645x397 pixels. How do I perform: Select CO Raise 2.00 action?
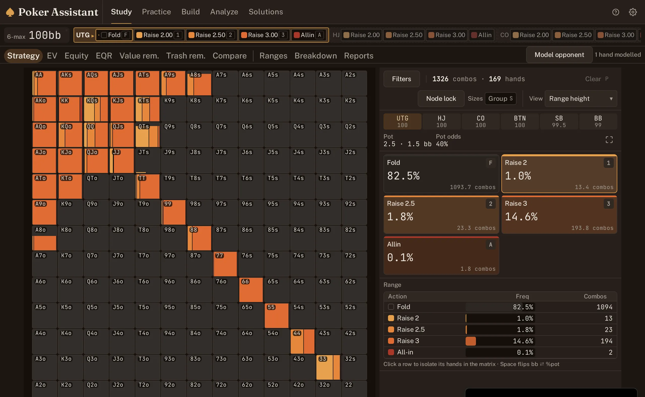pos(531,35)
